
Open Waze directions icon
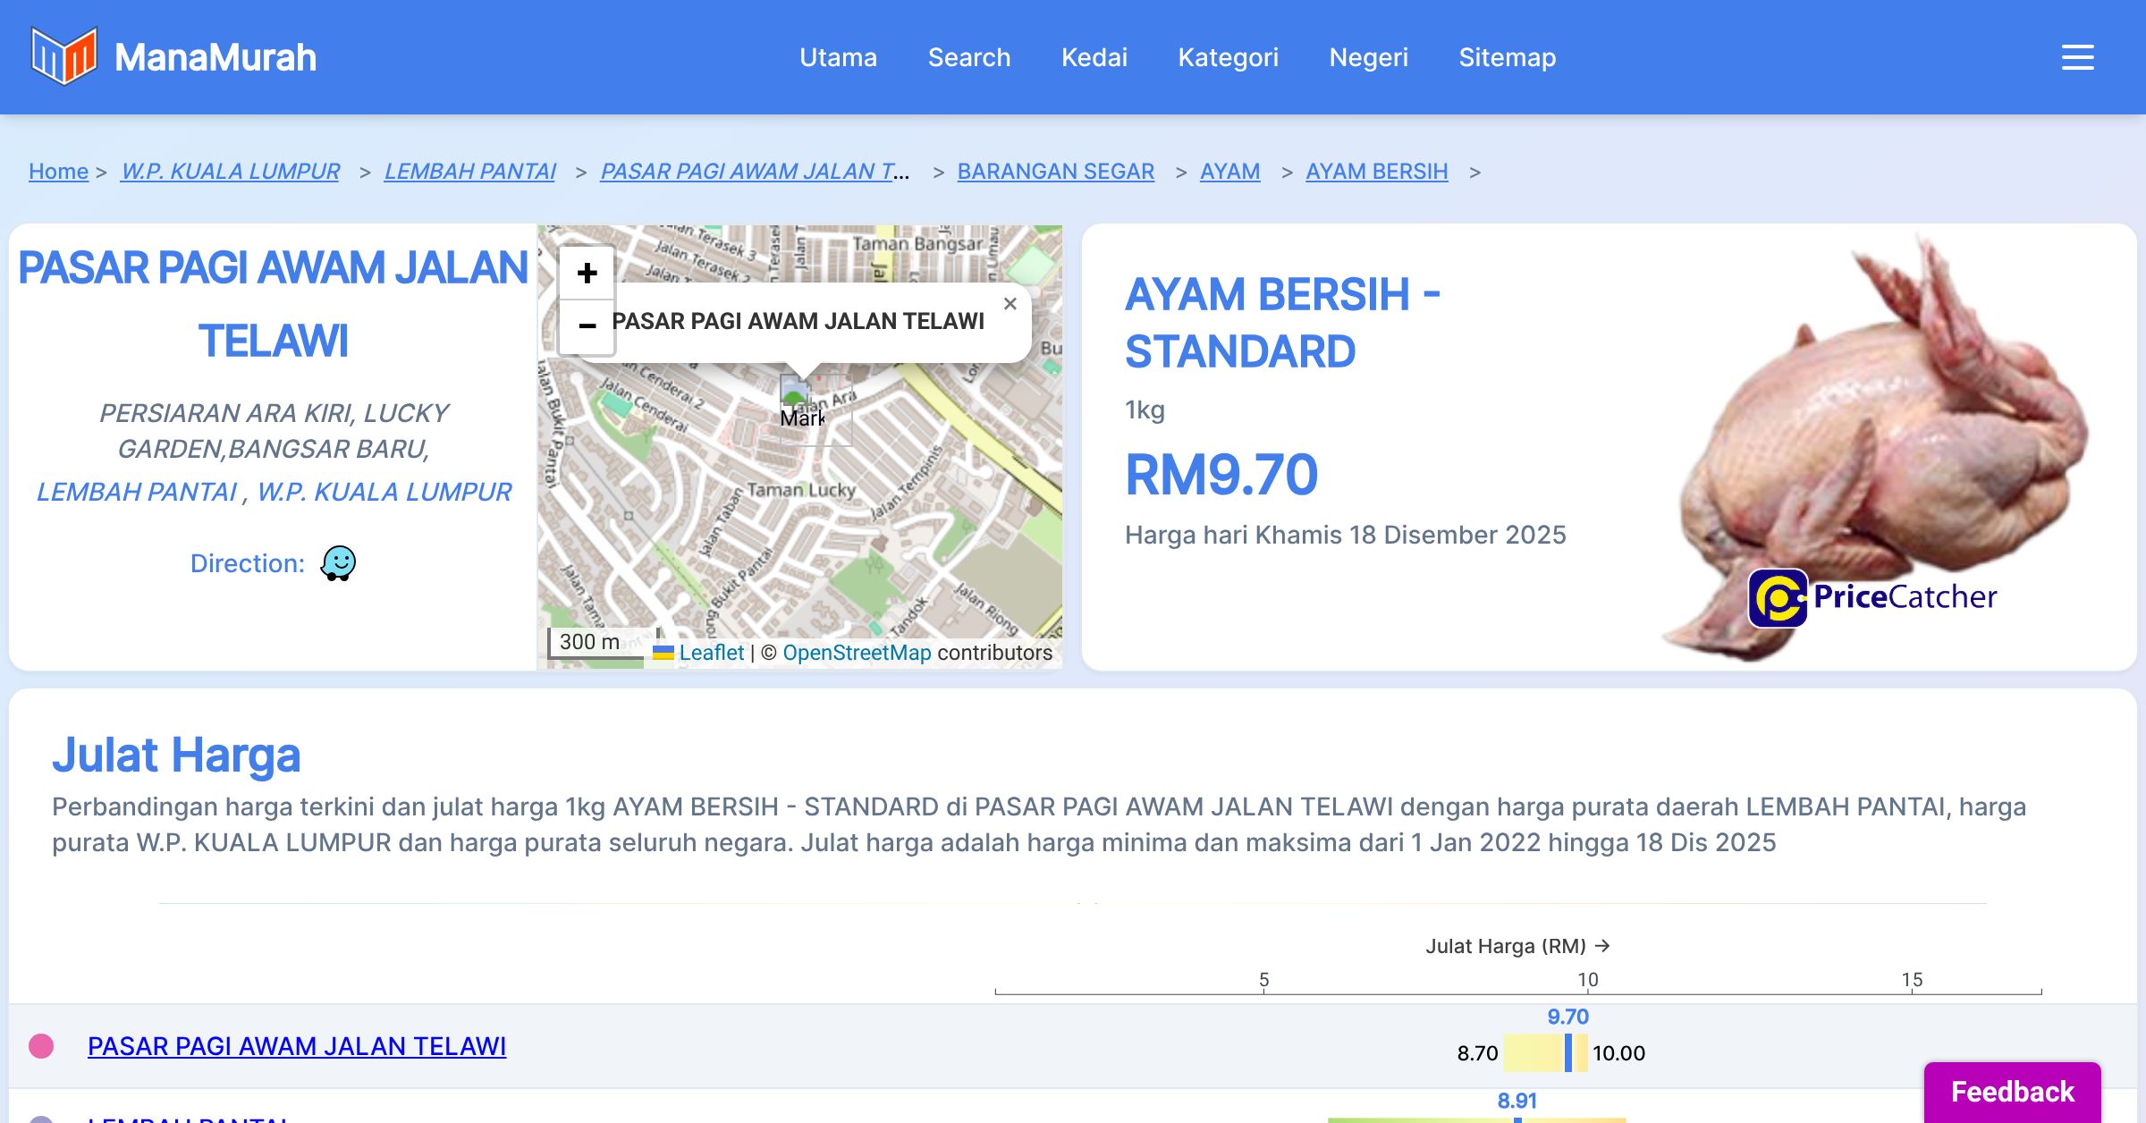(338, 563)
